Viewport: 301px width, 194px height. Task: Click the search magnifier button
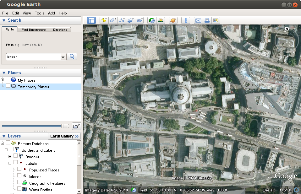[x=72, y=57]
